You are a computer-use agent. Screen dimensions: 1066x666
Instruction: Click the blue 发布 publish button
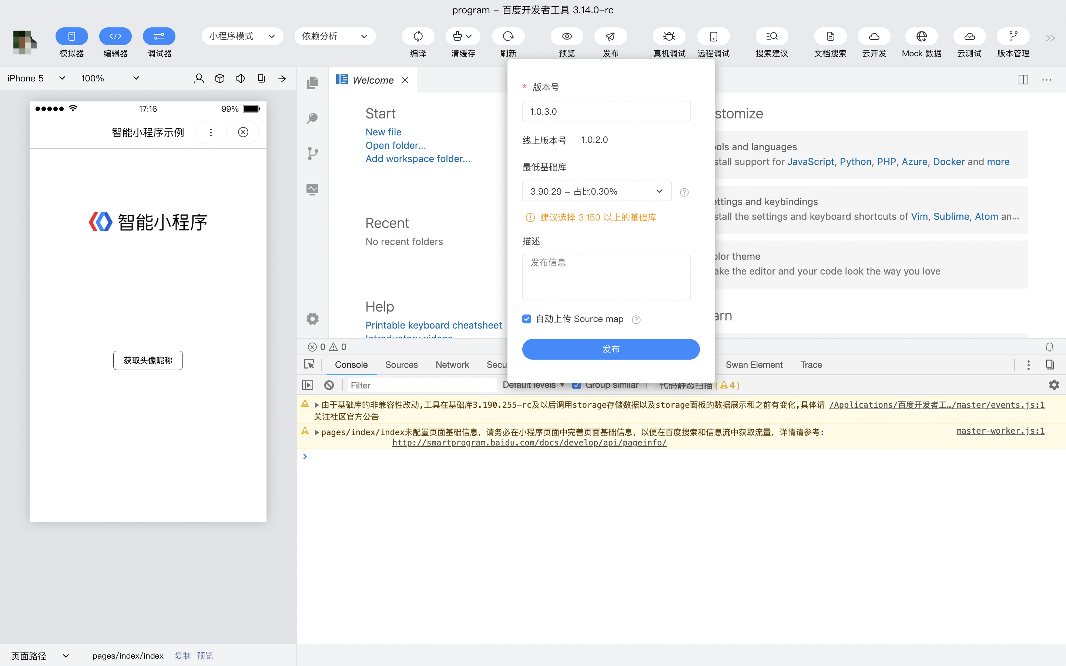(x=610, y=349)
